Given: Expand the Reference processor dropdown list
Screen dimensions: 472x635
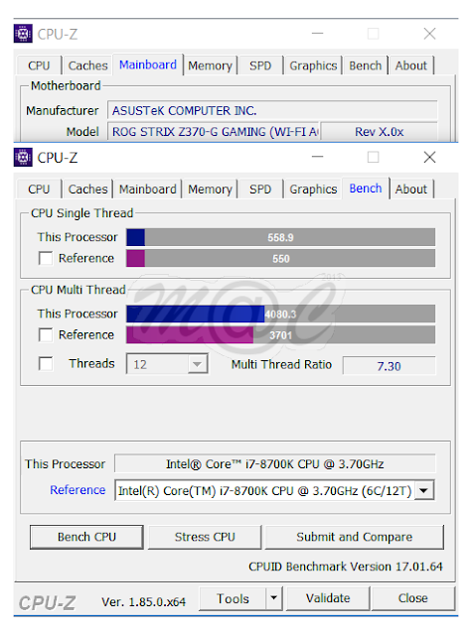Looking at the screenshot, I should click(x=423, y=491).
